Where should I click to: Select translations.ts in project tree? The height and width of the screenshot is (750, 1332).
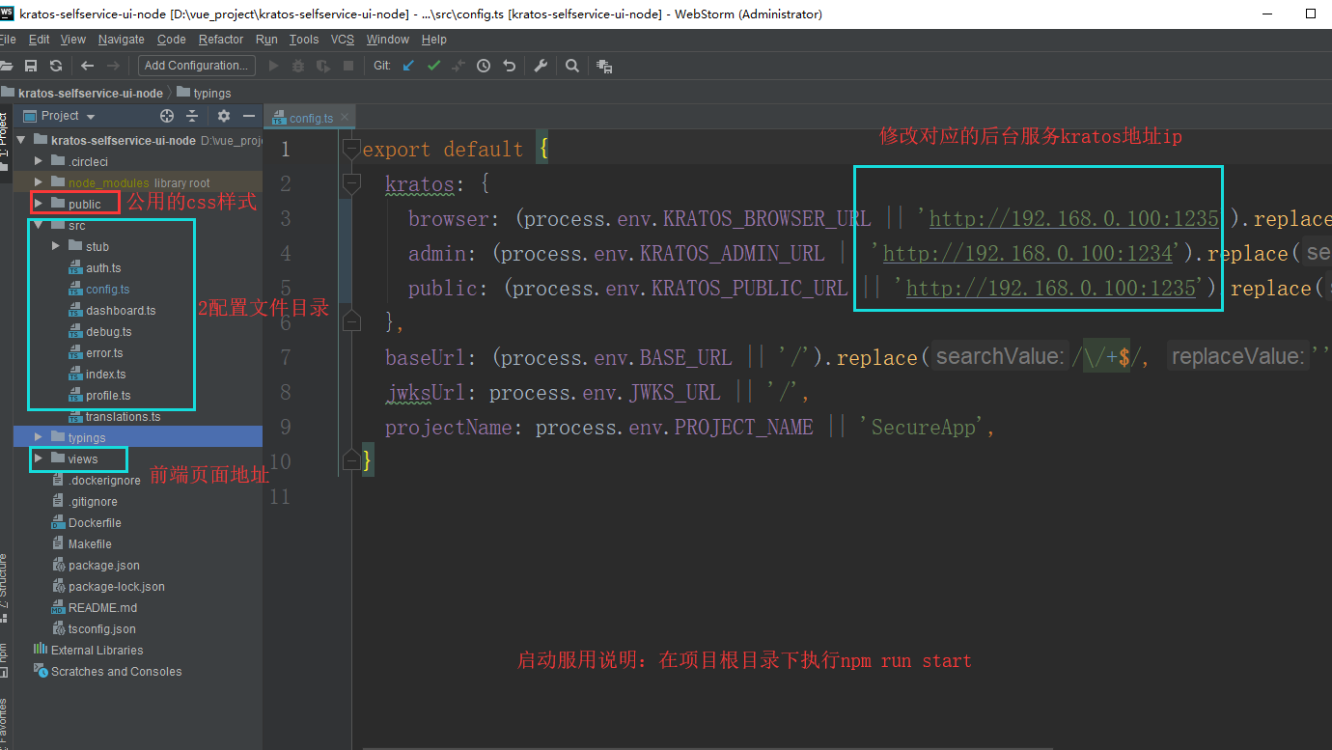[123, 417]
